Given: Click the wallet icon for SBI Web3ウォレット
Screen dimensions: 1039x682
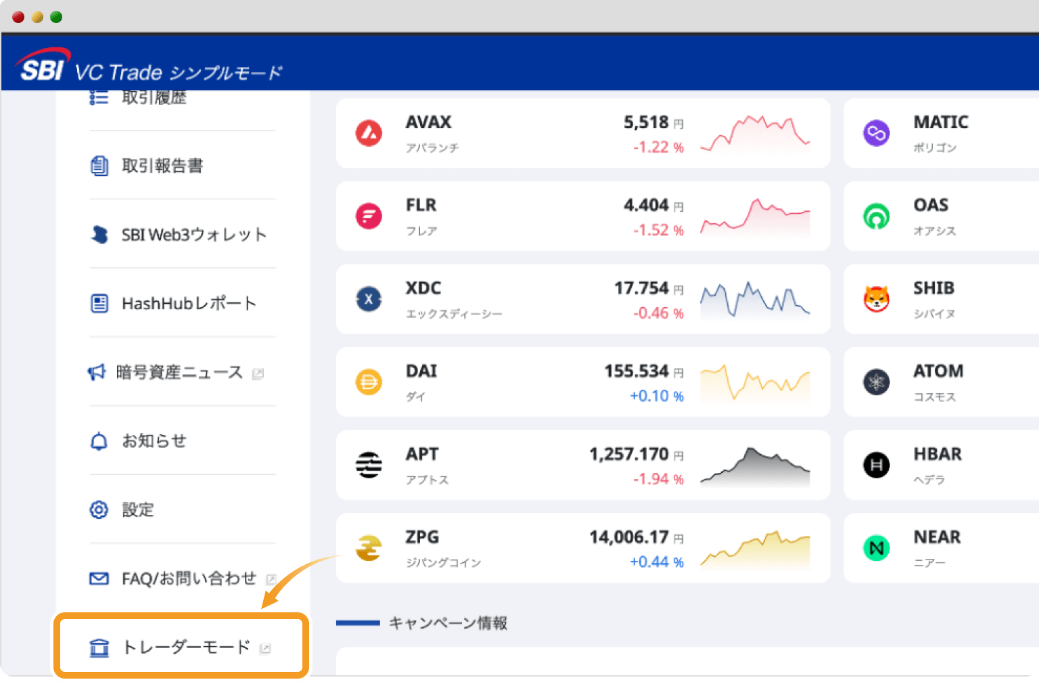Looking at the screenshot, I should click(100, 235).
